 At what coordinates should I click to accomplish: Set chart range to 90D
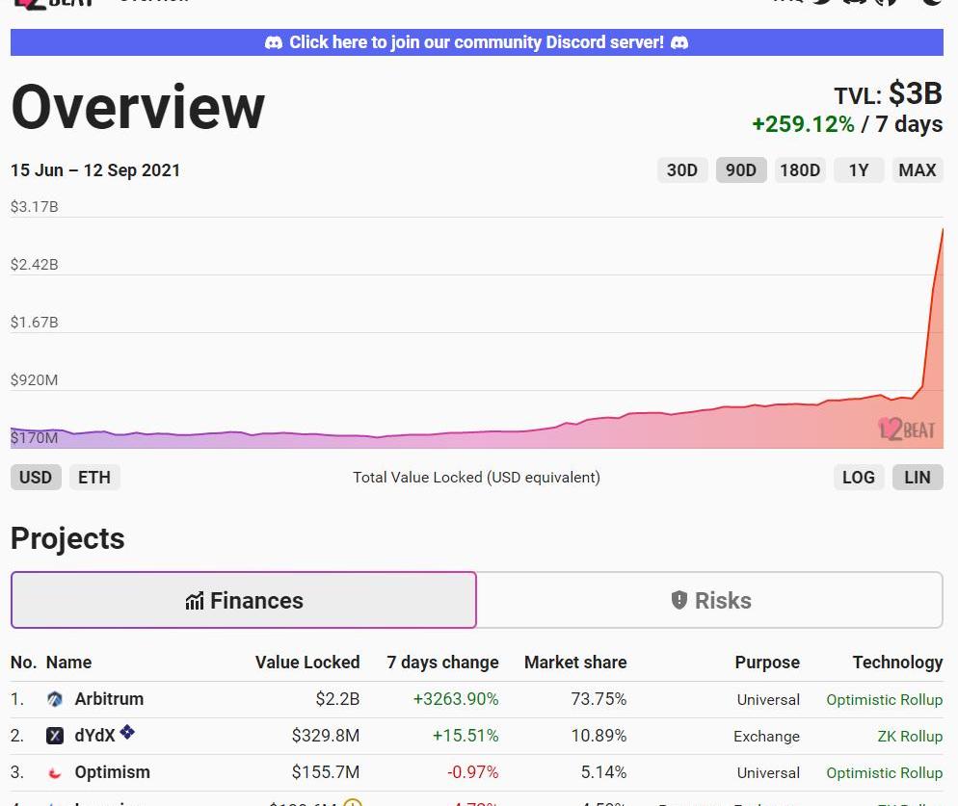[x=741, y=169]
